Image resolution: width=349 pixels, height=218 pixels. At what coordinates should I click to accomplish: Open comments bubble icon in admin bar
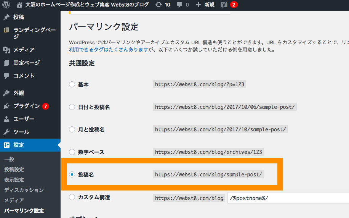(179, 5)
